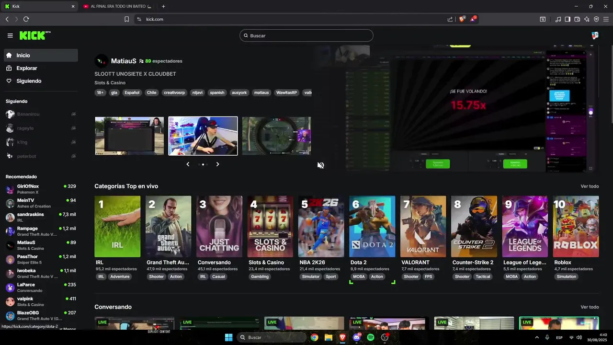
Task: Focus the Buscar search field
Action: pos(306,35)
